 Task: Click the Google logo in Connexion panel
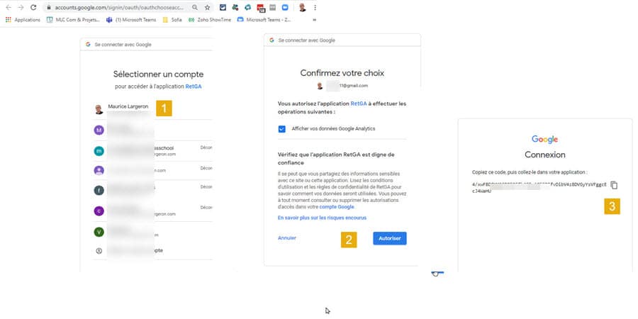[x=545, y=140]
